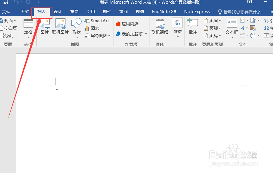Click the Save icon in the quick access toolbar
This screenshot has height=173, width=273.
(x=6, y=2)
